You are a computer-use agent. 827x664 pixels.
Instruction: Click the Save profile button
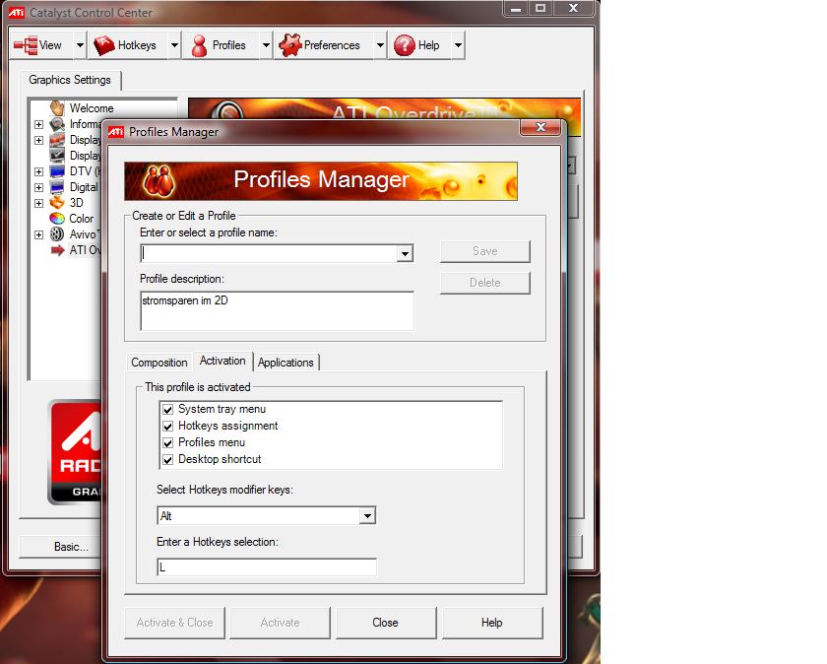pyautogui.click(x=485, y=251)
